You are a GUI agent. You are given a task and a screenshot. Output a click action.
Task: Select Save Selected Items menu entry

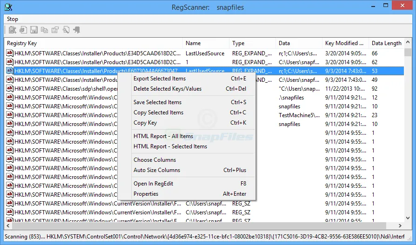tap(187, 102)
